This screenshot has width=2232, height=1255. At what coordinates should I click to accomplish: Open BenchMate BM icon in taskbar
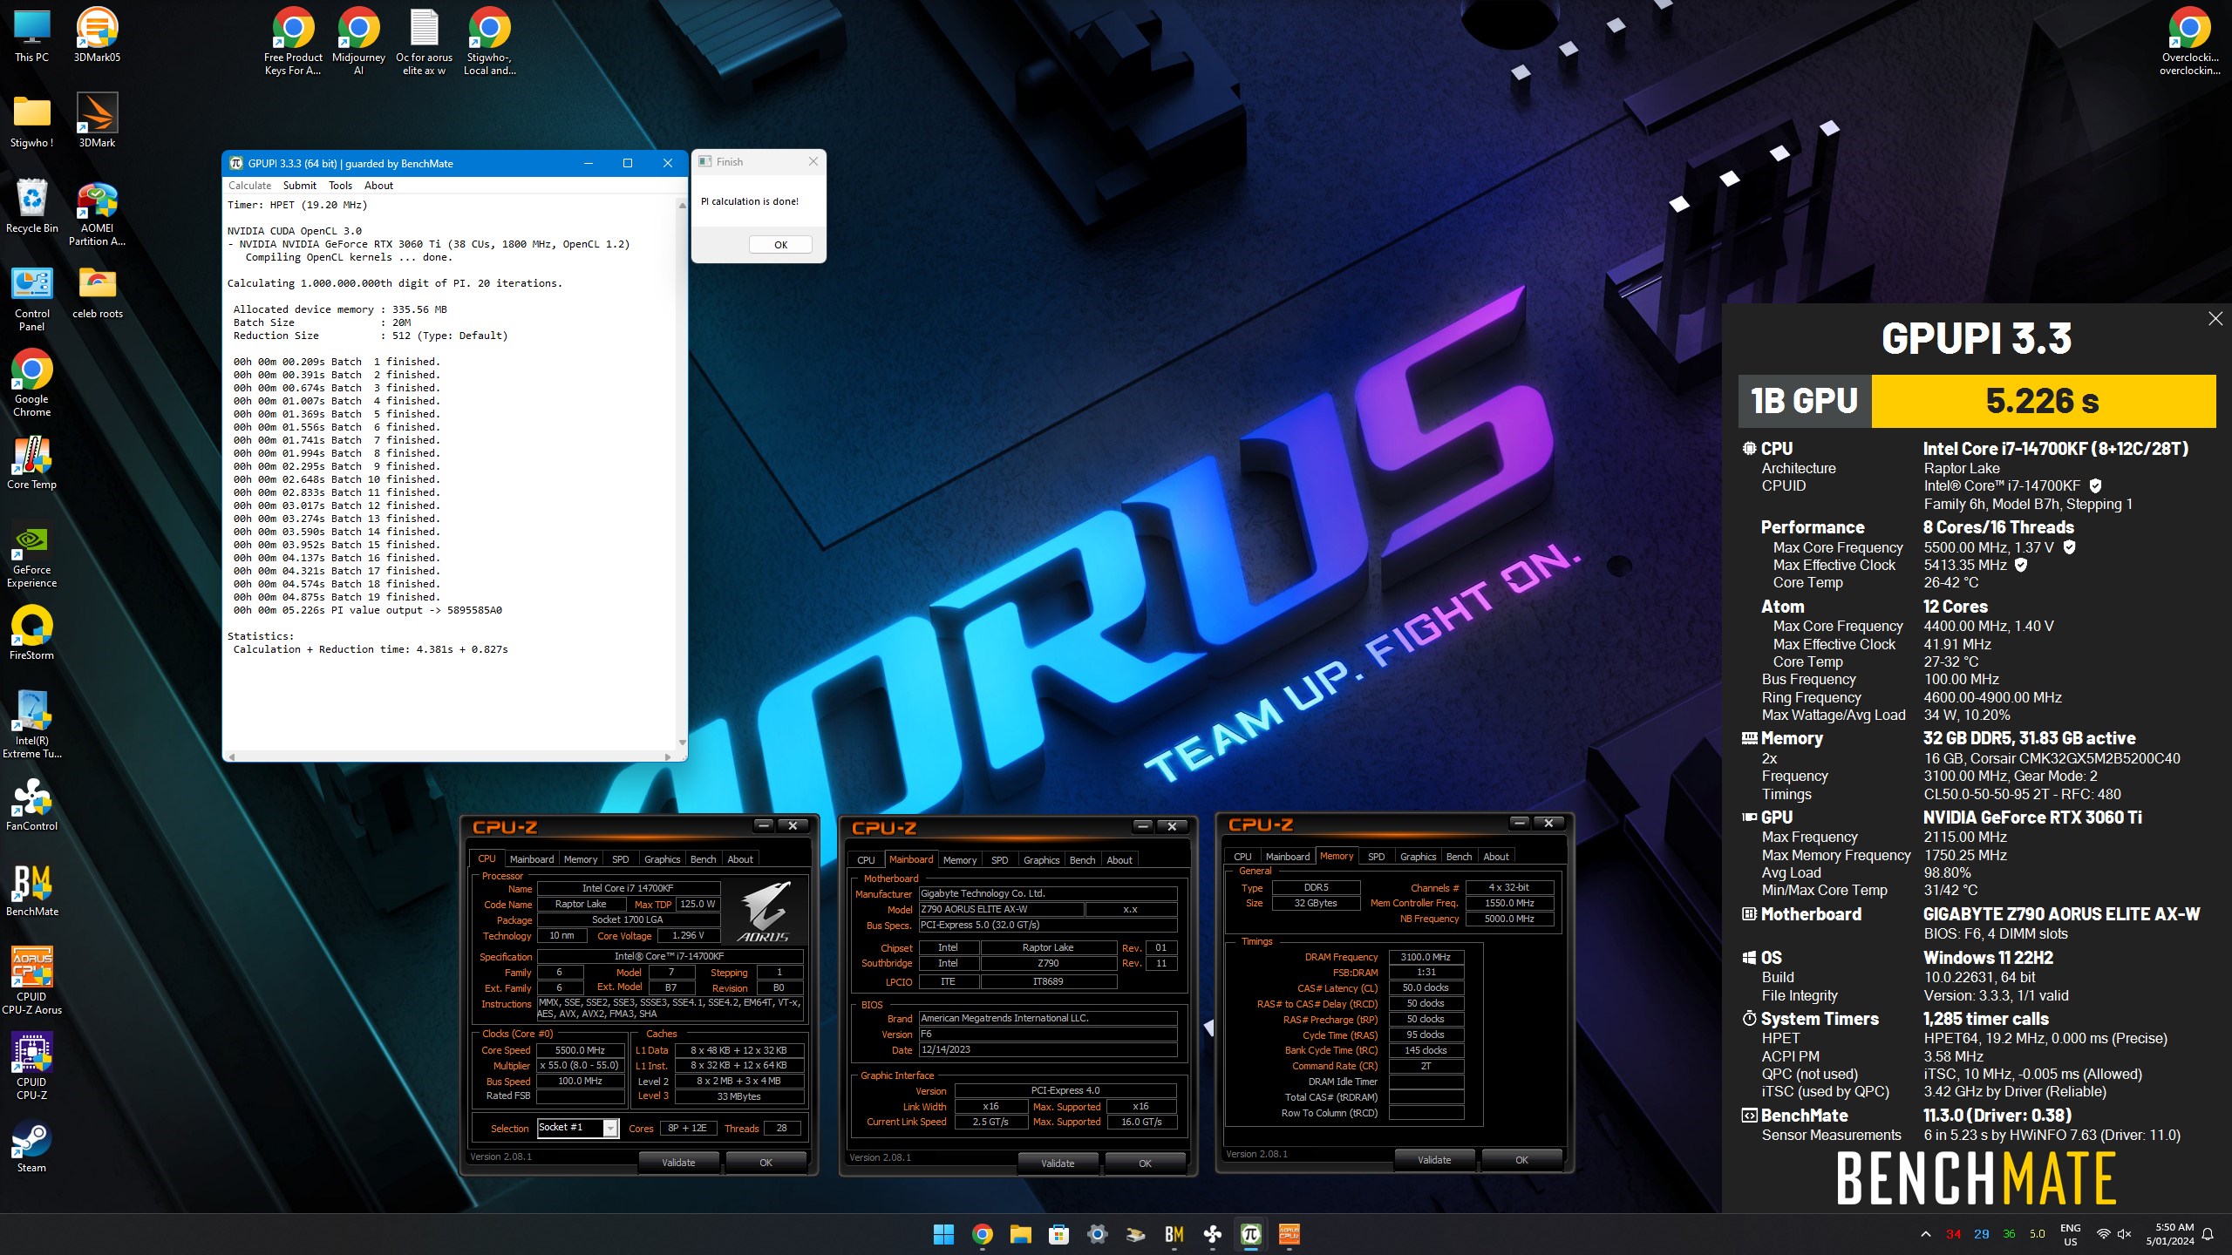tap(1174, 1234)
